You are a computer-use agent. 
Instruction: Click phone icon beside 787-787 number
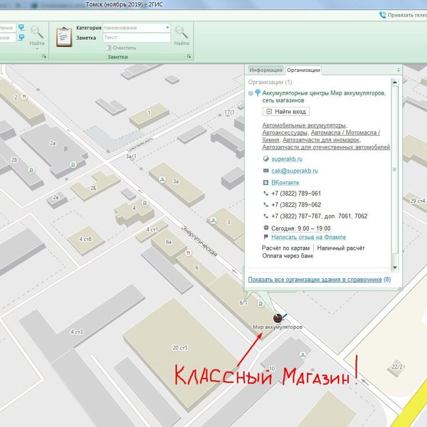coord(265,216)
